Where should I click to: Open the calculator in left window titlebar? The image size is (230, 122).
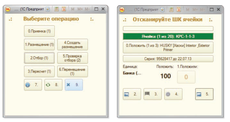click(56, 9)
